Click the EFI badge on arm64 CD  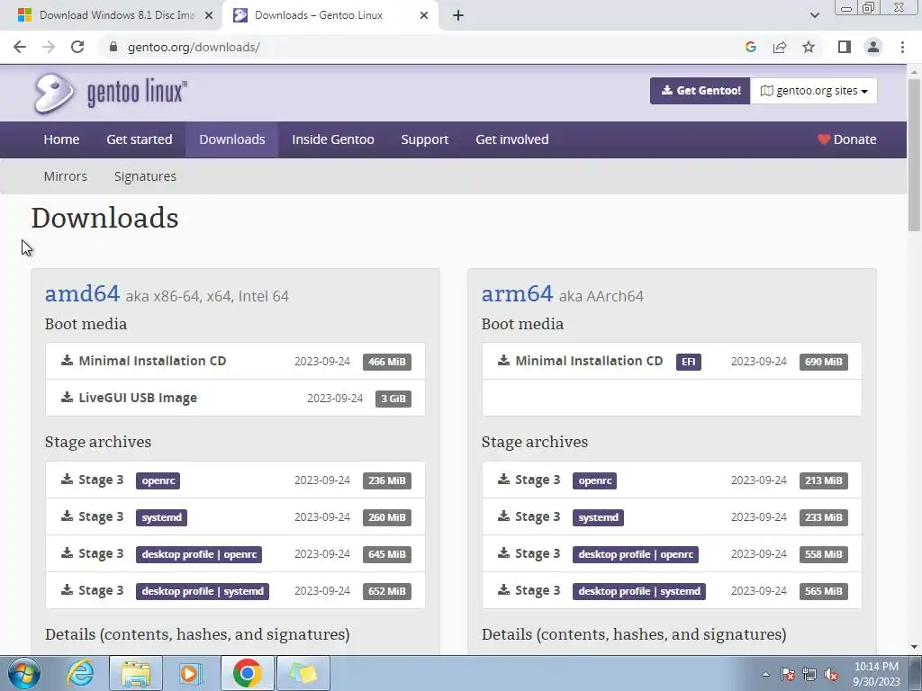click(688, 362)
